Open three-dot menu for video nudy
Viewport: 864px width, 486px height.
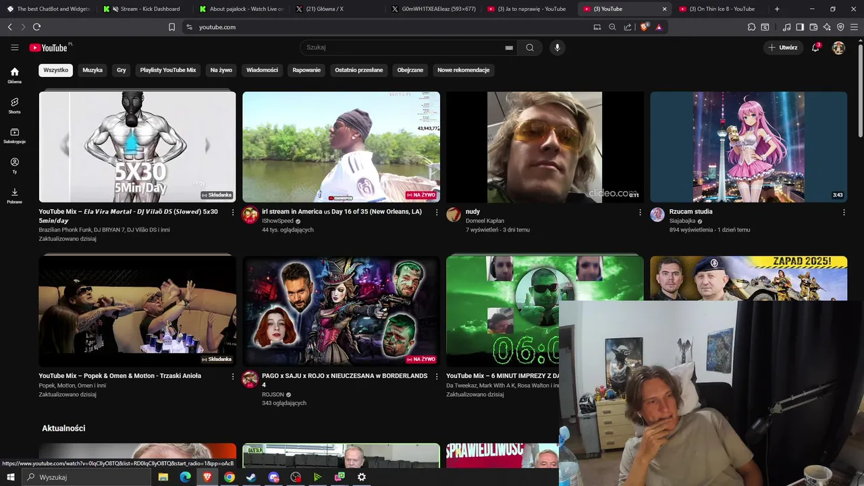pyautogui.click(x=640, y=212)
